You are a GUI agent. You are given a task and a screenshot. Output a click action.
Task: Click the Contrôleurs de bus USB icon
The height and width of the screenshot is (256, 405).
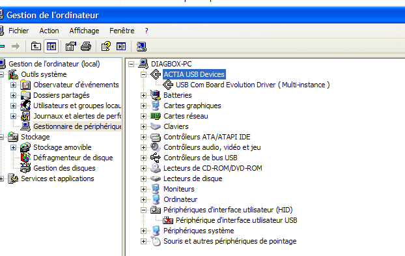click(156, 158)
